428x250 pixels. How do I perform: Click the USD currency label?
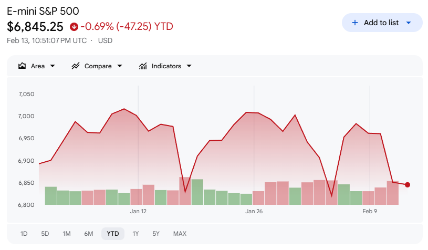click(105, 40)
